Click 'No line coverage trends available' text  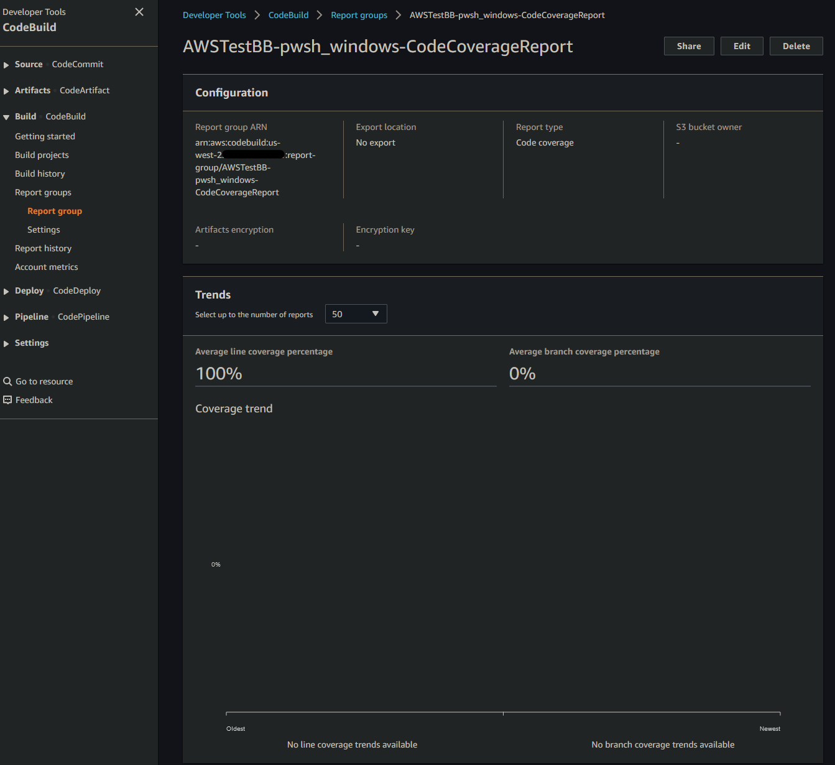(x=352, y=744)
